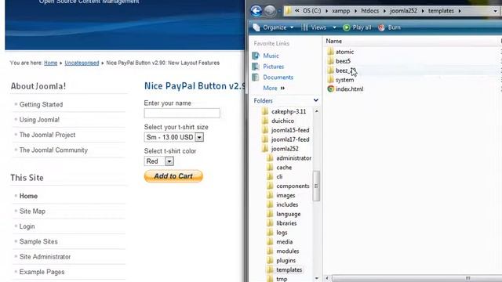Open the Sample Sites link
This screenshot has width=502, height=282.
38,241
